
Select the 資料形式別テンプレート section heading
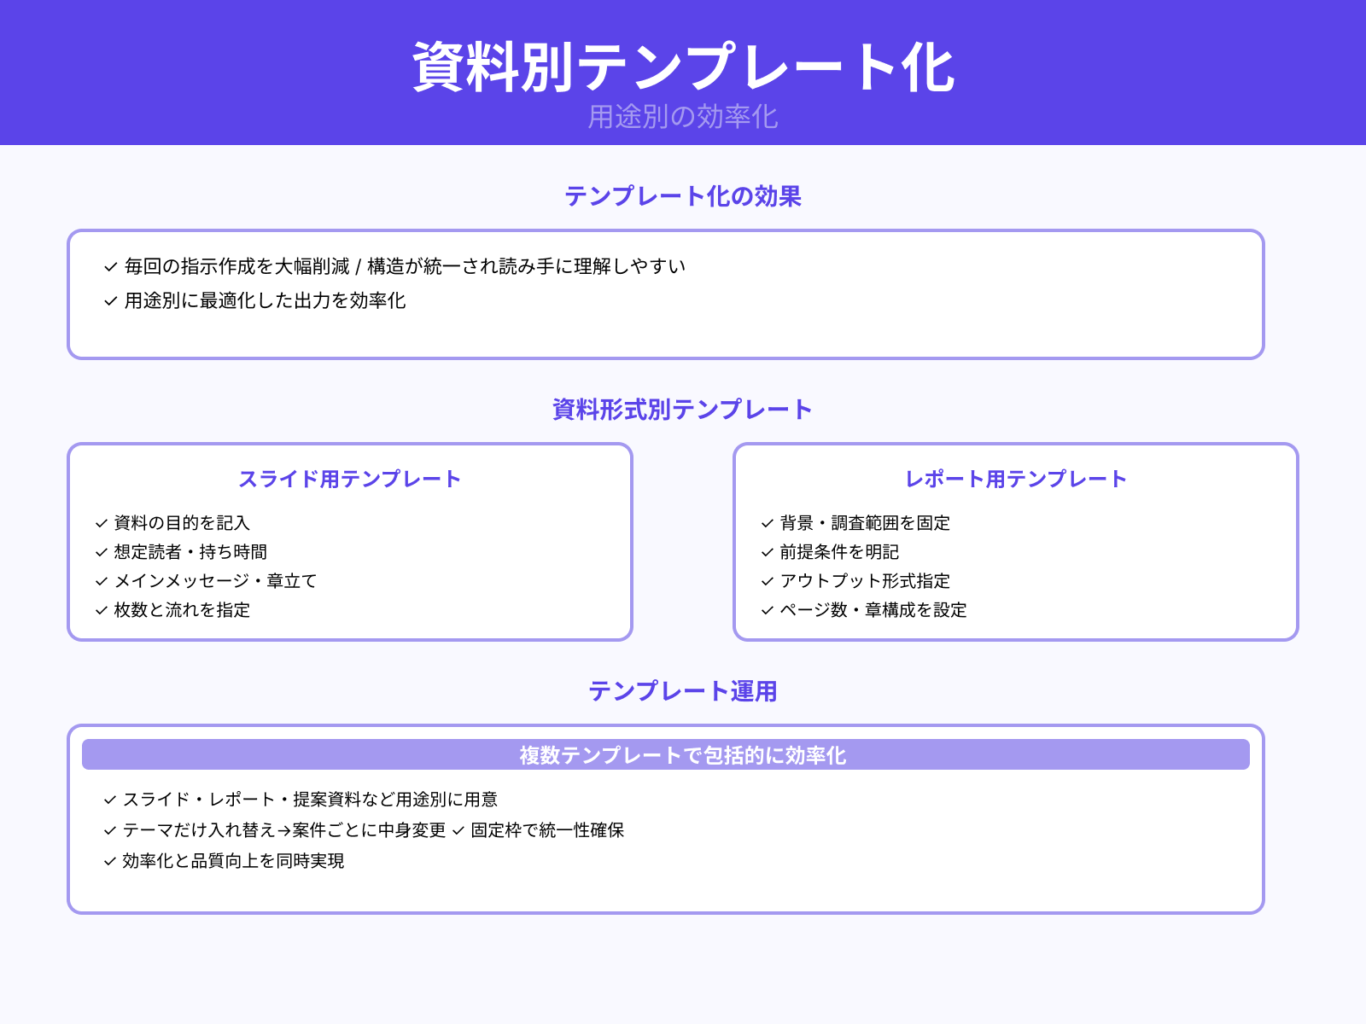click(x=683, y=408)
